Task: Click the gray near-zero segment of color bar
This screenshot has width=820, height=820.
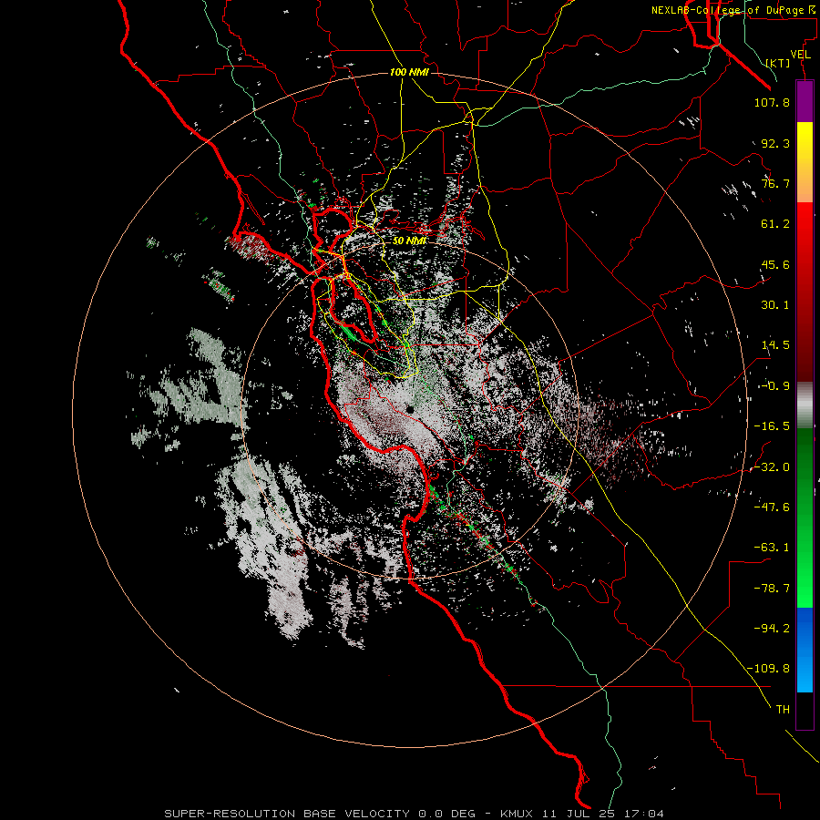Action: [805, 405]
